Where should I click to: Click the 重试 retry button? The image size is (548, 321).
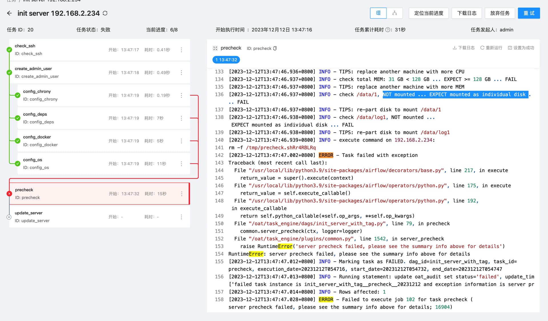(529, 13)
